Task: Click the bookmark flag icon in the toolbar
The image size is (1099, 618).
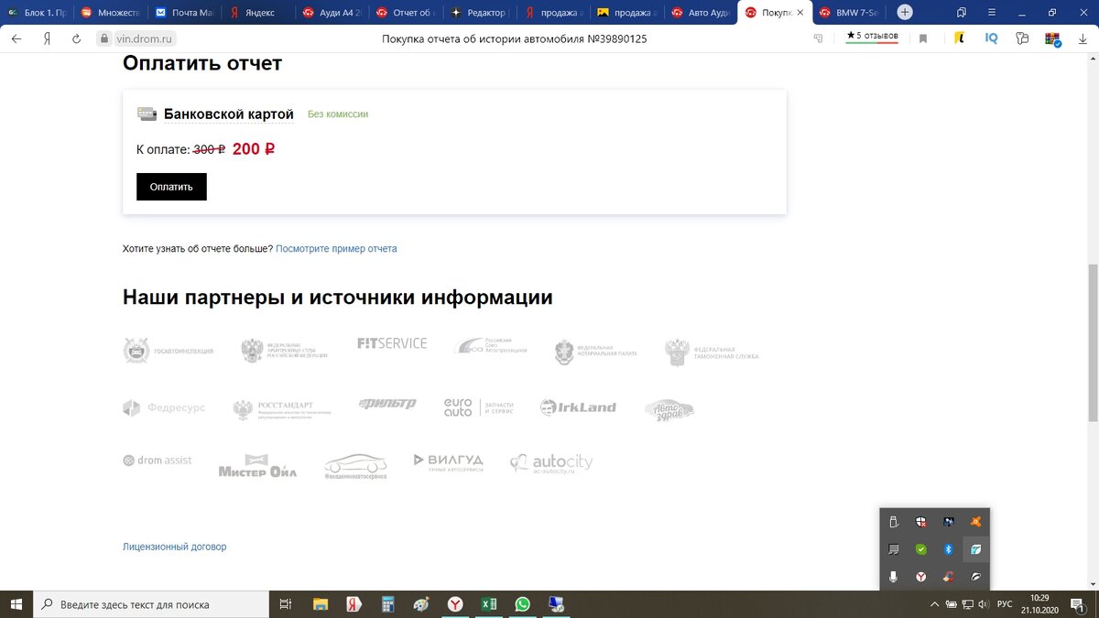Action: [x=923, y=38]
